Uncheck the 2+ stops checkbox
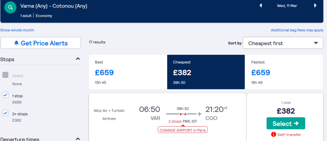The width and height of the screenshot is (327, 141). [5, 113]
